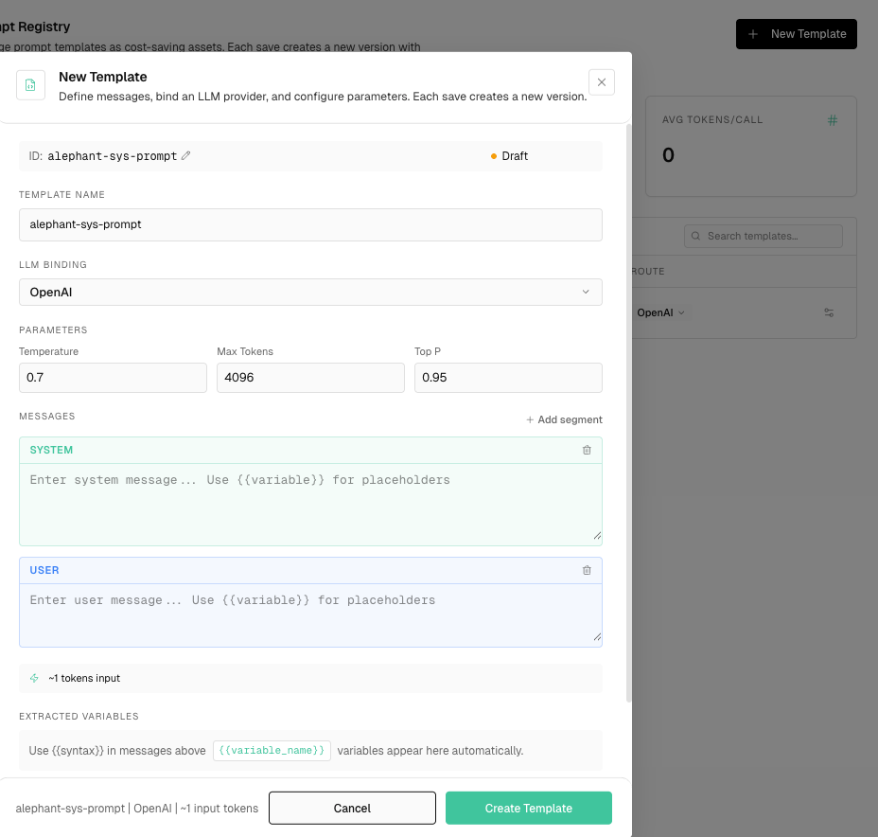Open the LLM Binding dropdown
This screenshot has width=878, height=837.
point(310,292)
